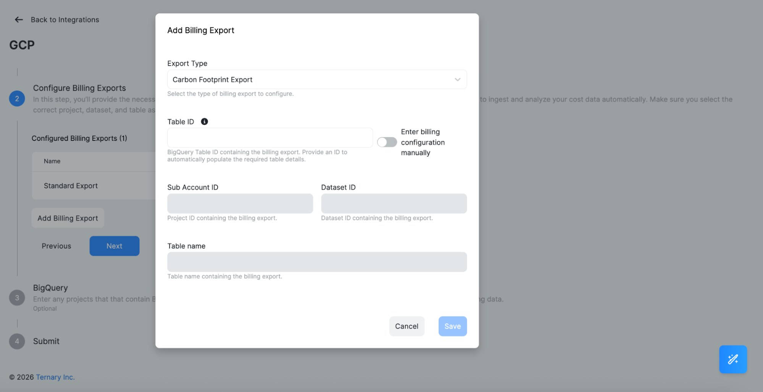This screenshot has width=763, height=392.
Task: Click step 3 BigQuery indicator circle
Action: [17, 297]
